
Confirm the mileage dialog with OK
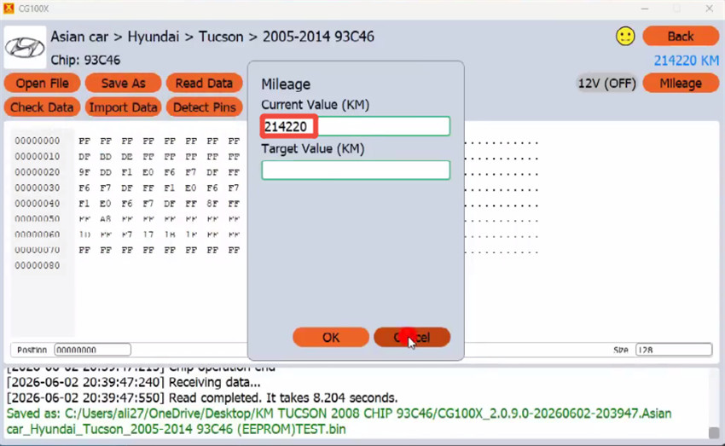coord(331,338)
